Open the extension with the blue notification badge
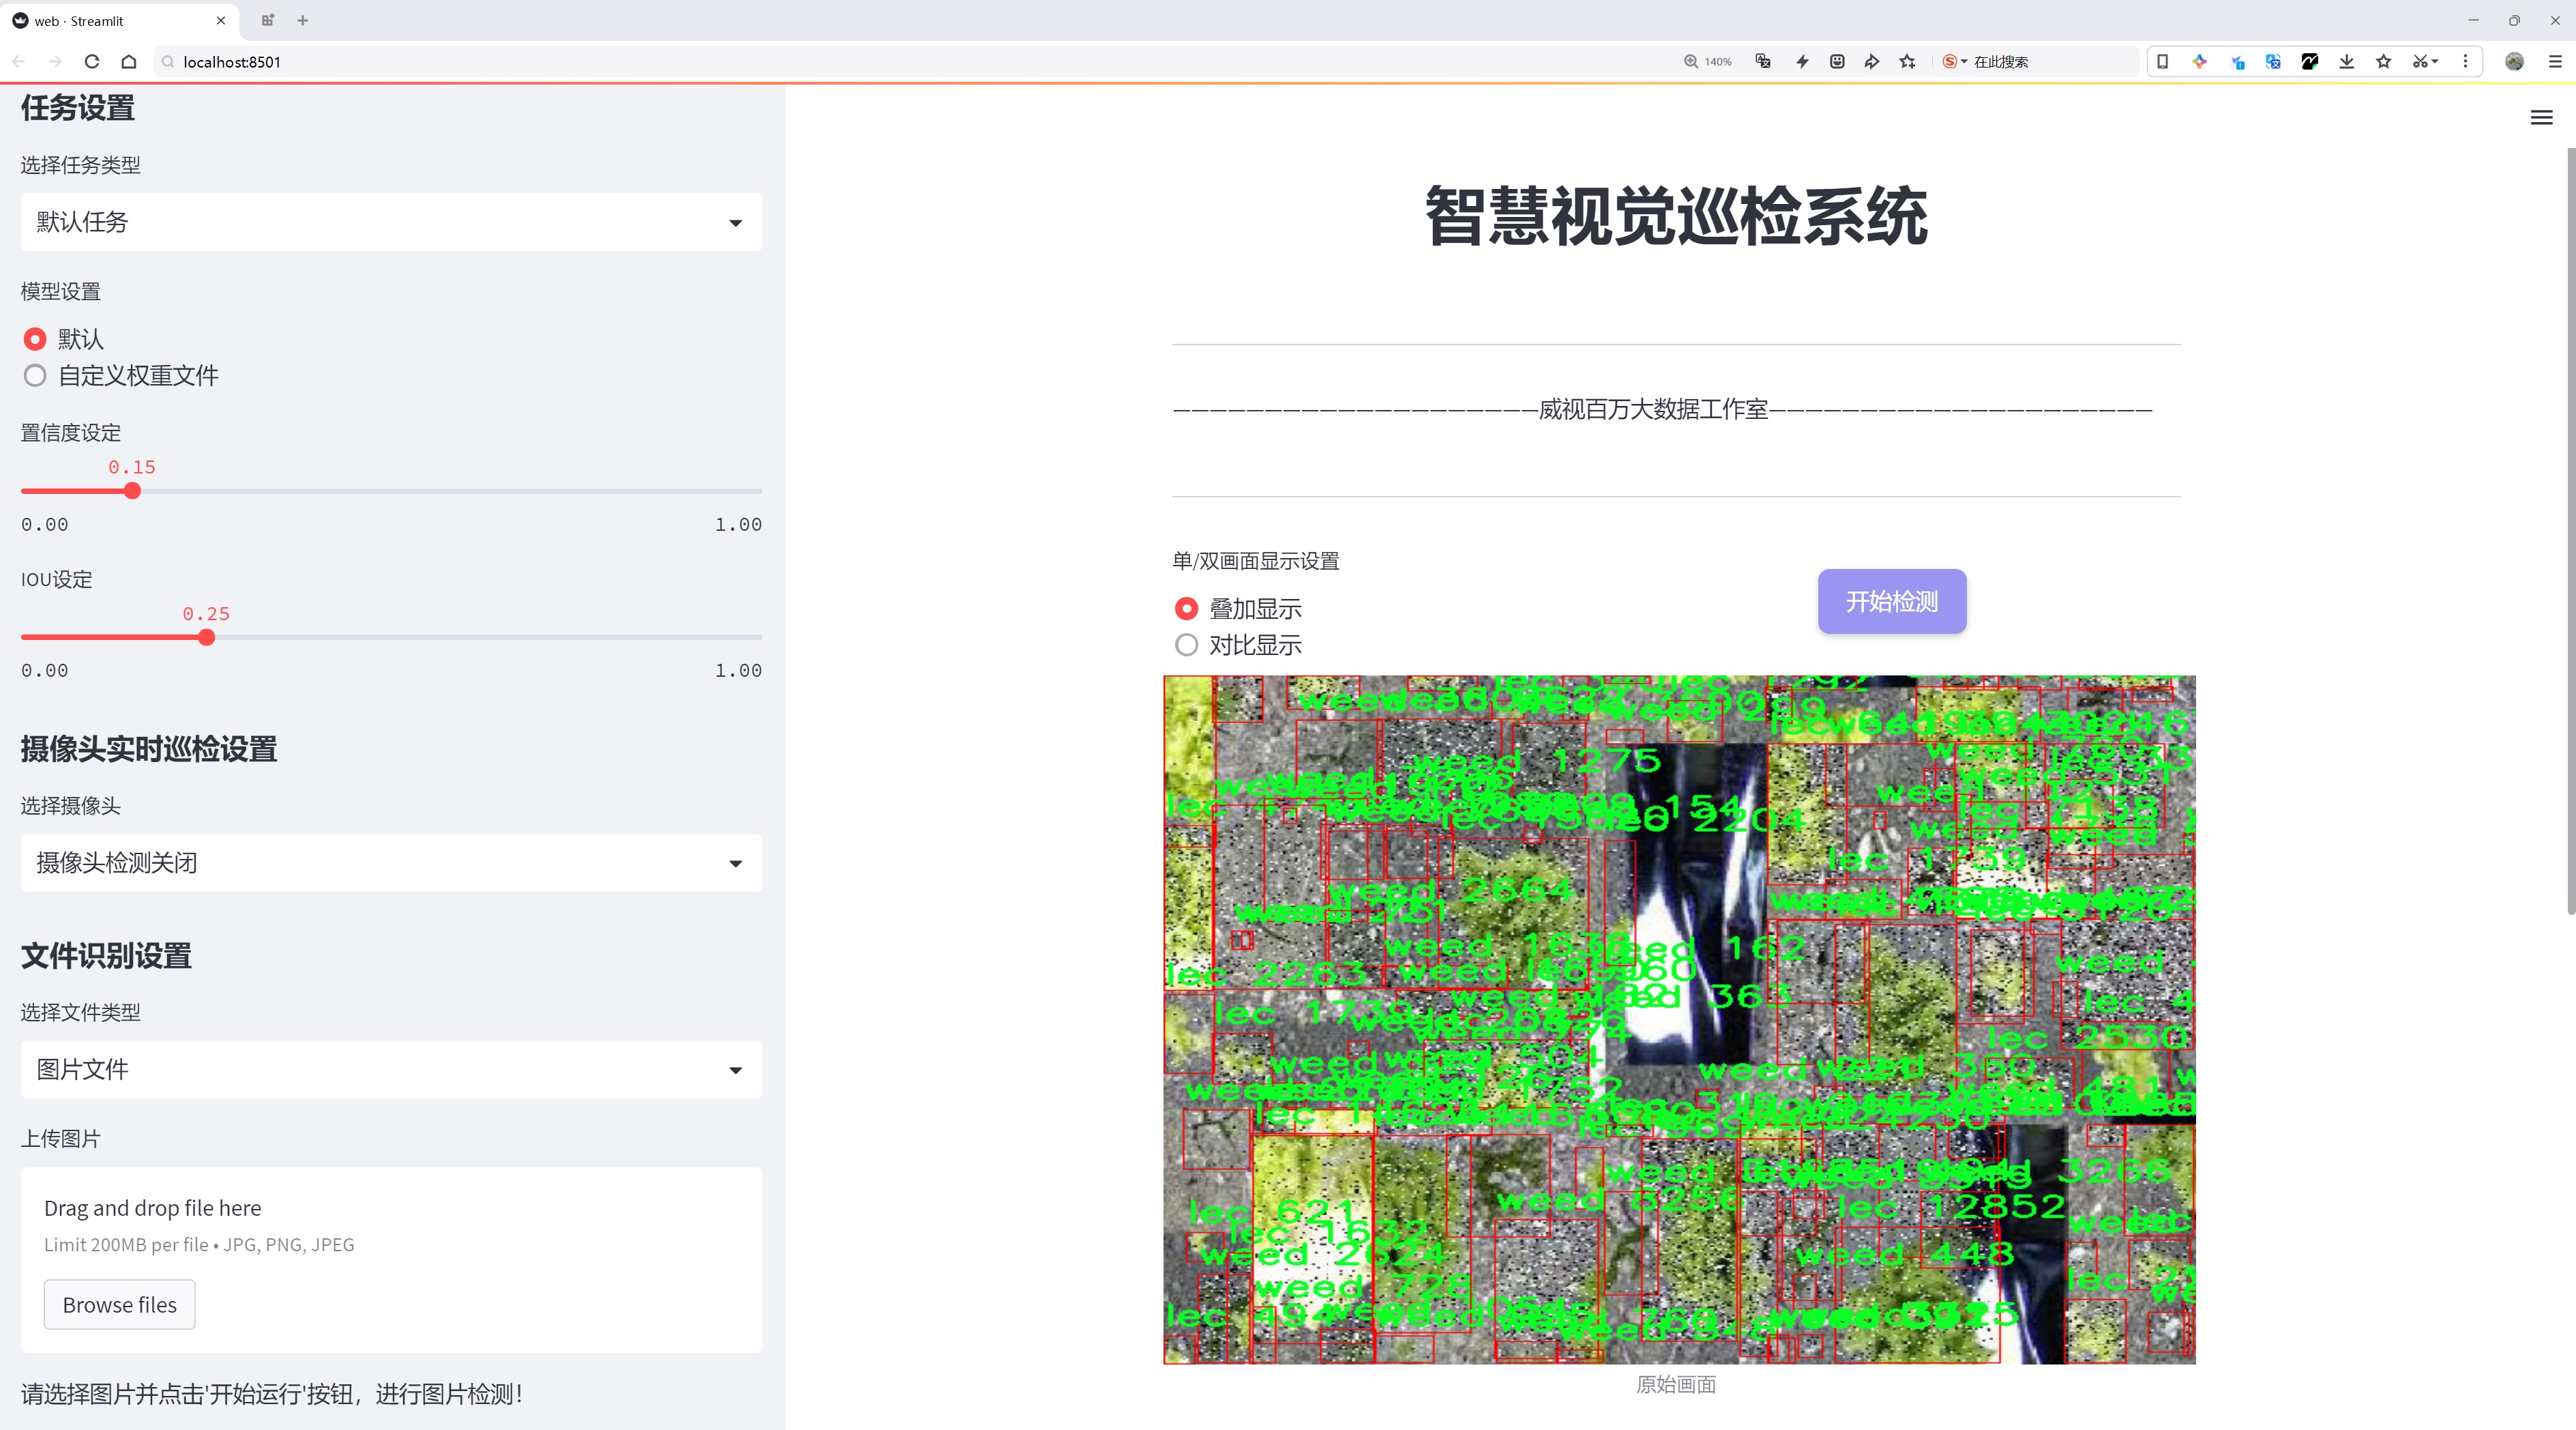This screenshot has height=1430, width=2576. pos(2237,62)
